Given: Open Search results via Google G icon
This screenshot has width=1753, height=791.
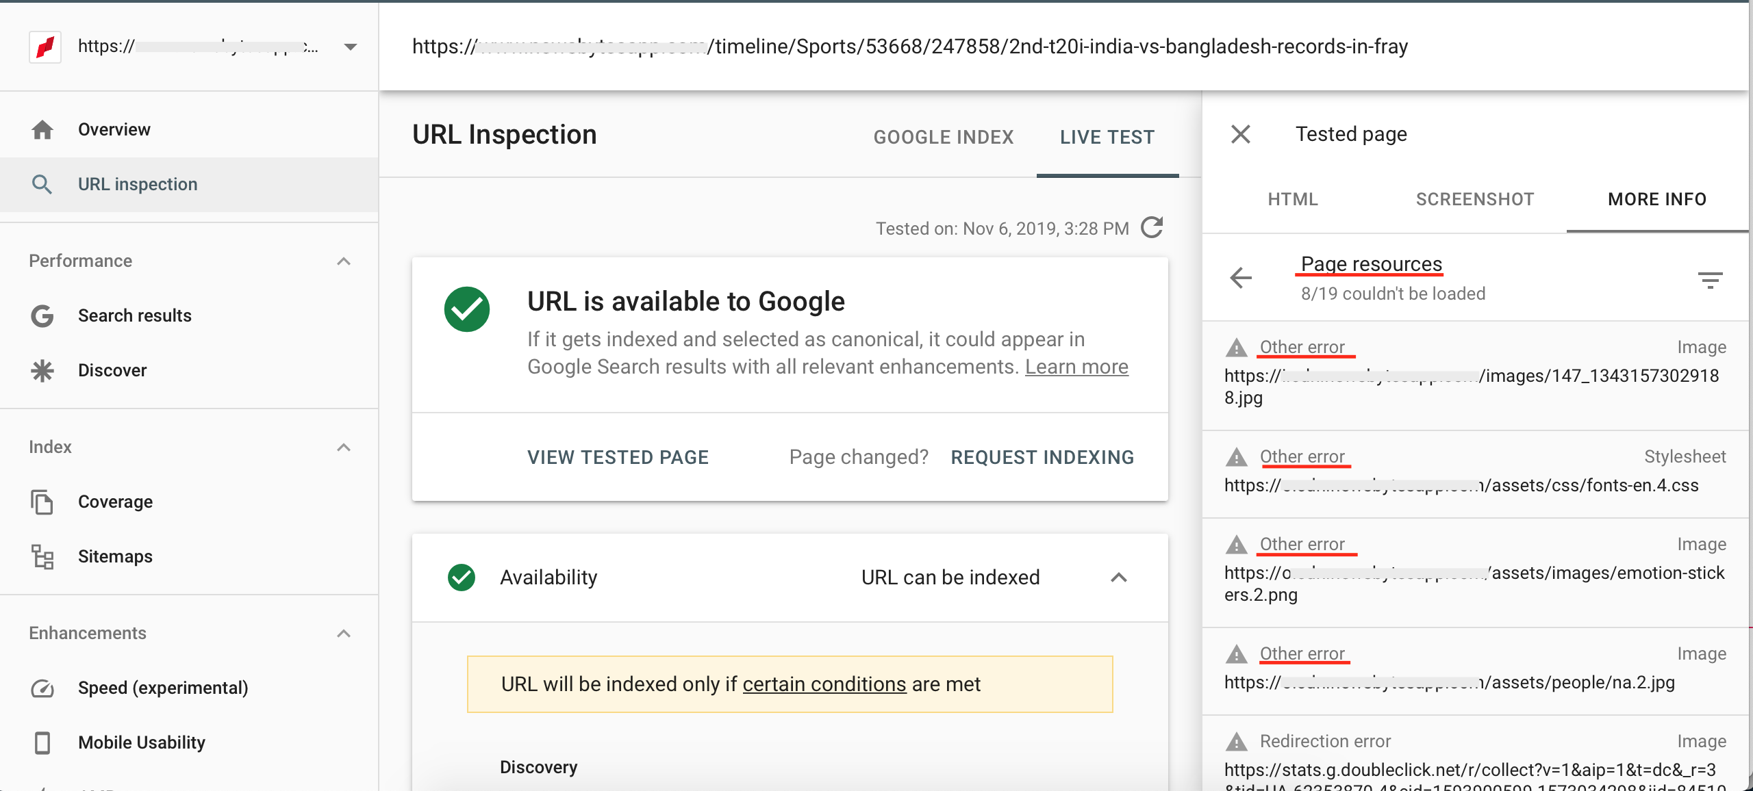Looking at the screenshot, I should pos(42,315).
